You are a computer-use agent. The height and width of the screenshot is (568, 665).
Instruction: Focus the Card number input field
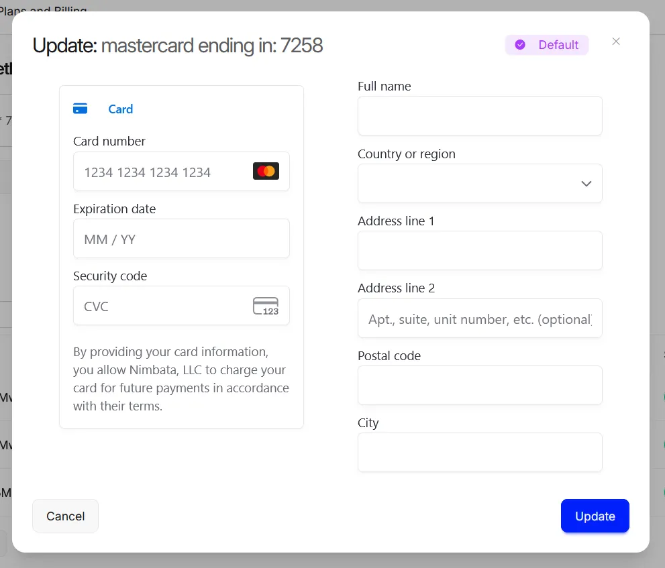point(182,172)
